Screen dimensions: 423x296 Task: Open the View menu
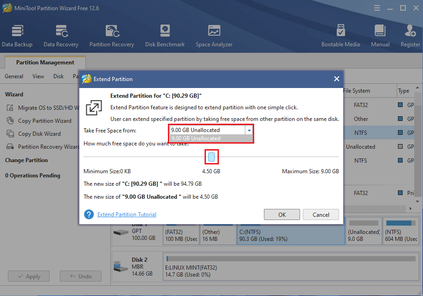38,76
